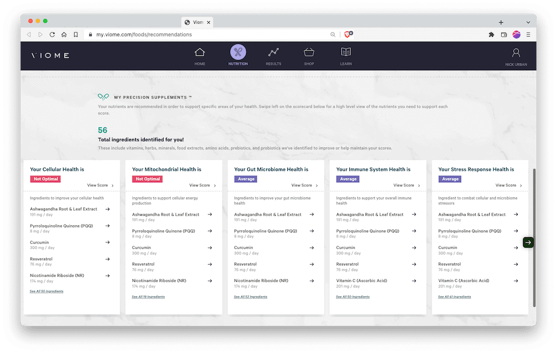Open See All 52 Ingredients link
Image resolution: width=557 pixels, height=353 pixels.
[x=250, y=297]
